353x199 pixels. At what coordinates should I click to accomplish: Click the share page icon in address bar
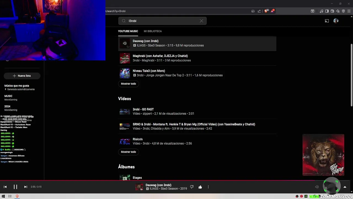coord(259,11)
